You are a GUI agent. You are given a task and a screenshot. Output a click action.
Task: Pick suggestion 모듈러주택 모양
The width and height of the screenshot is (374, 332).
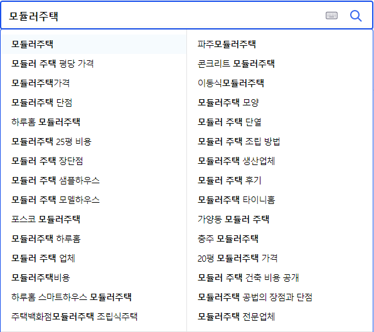(x=228, y=102)
